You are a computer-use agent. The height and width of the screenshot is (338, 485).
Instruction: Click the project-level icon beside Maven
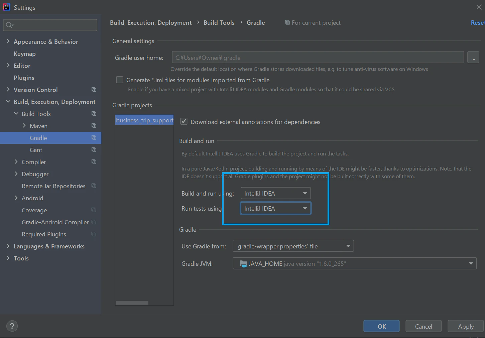(x=94, y=126)
